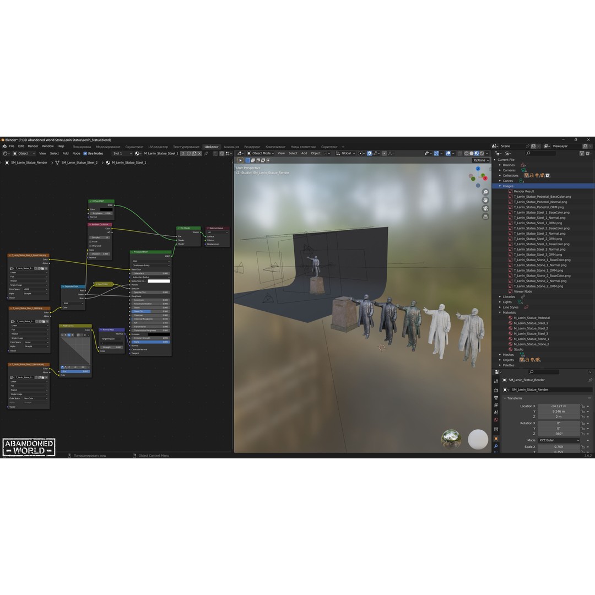Toggle camera view with camera icon
Viewport: 595px width, 595px height.
485,208
